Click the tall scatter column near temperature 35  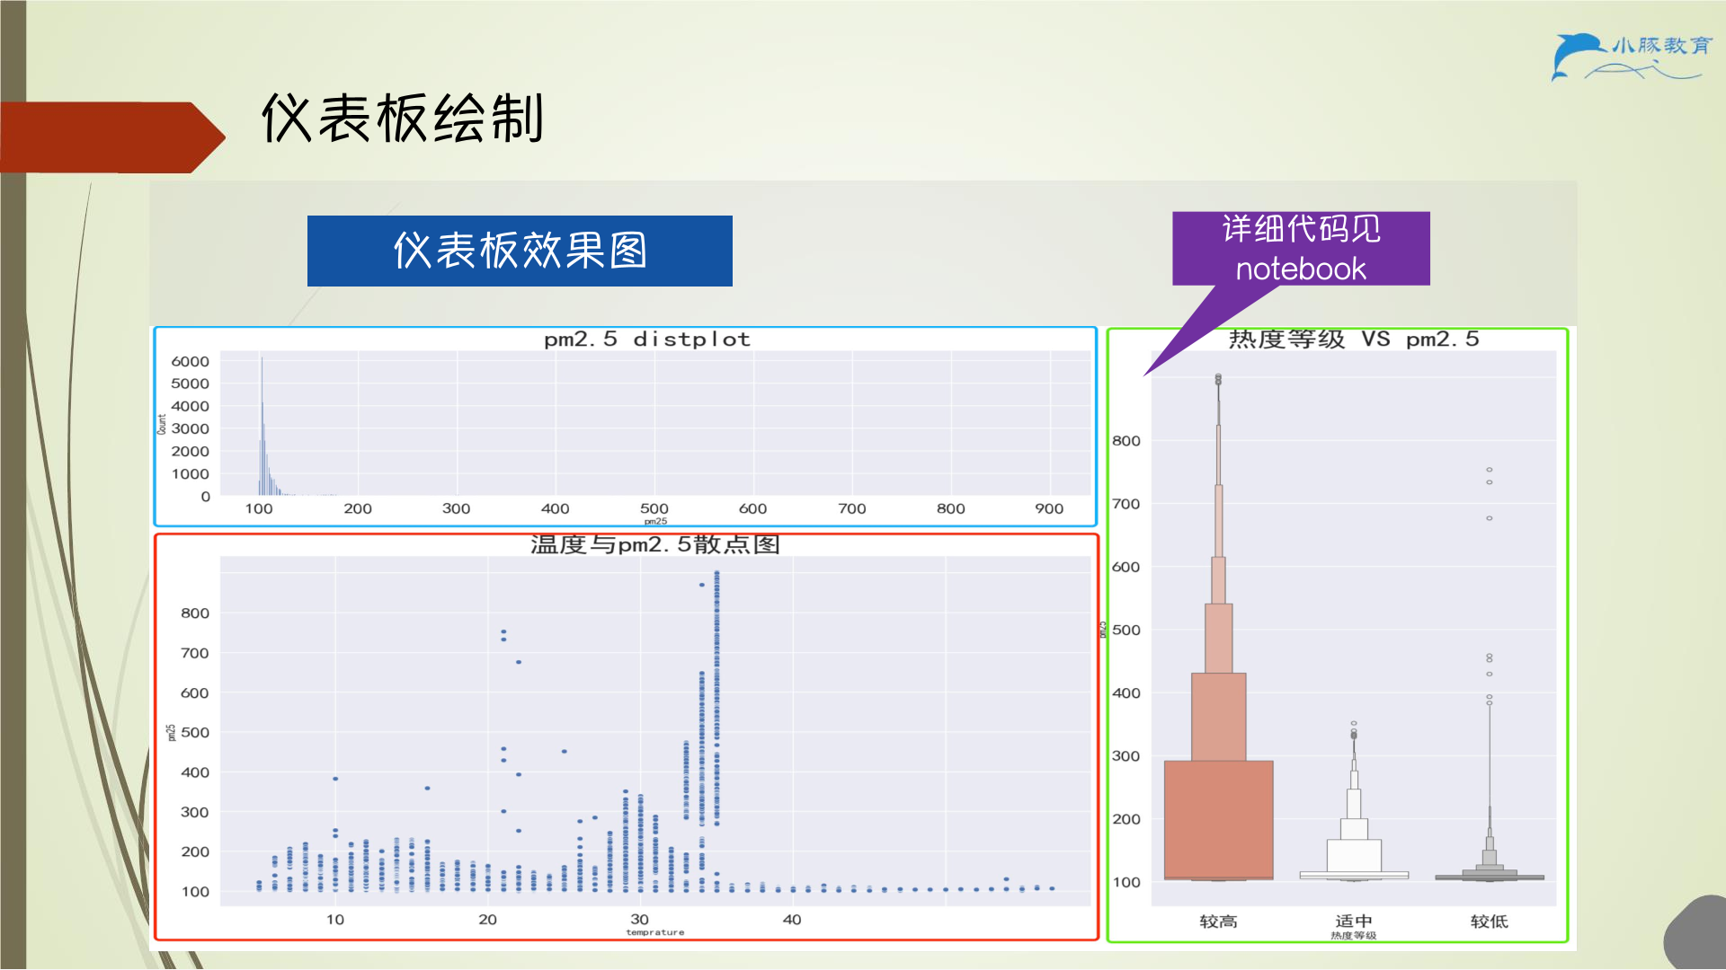point(716,699)
